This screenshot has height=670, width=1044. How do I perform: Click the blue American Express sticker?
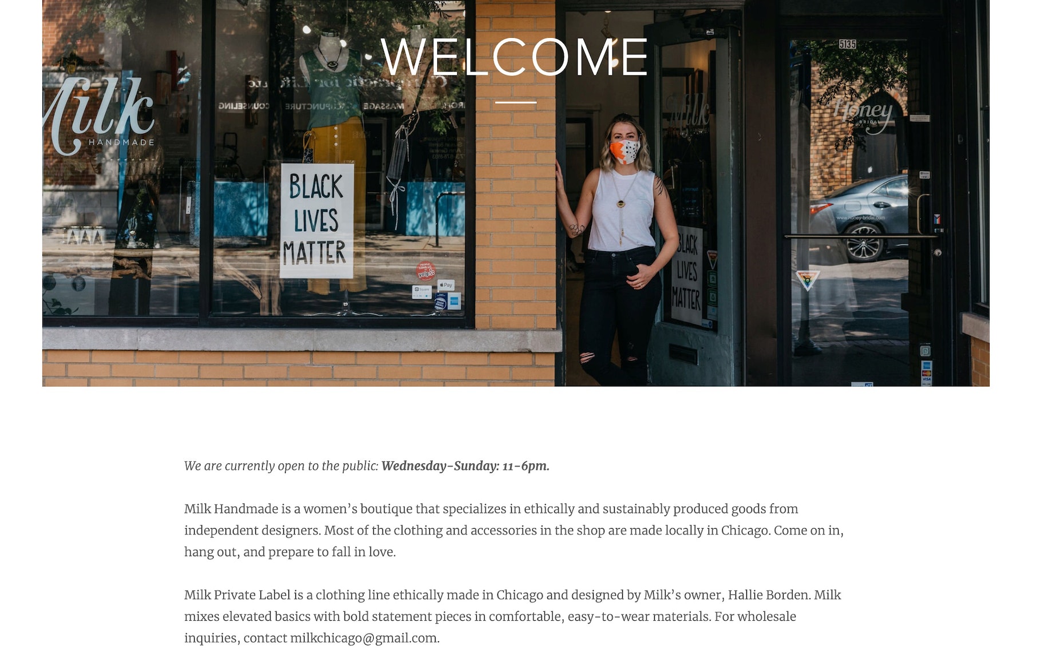click(454, 300)
